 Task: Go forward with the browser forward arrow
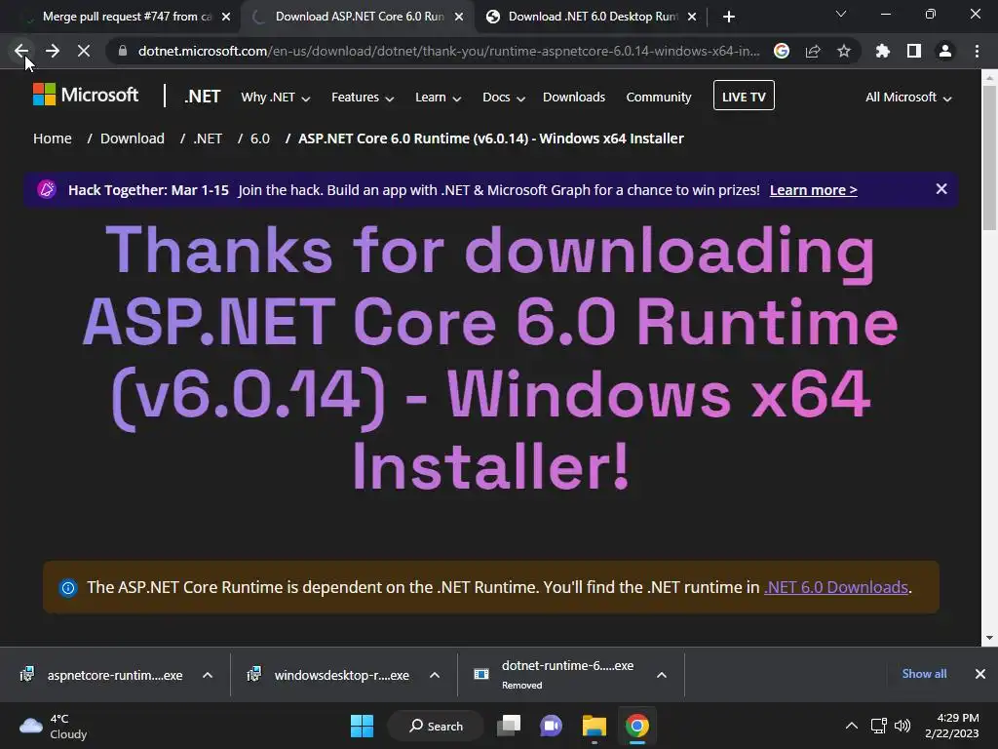(53, 51)
